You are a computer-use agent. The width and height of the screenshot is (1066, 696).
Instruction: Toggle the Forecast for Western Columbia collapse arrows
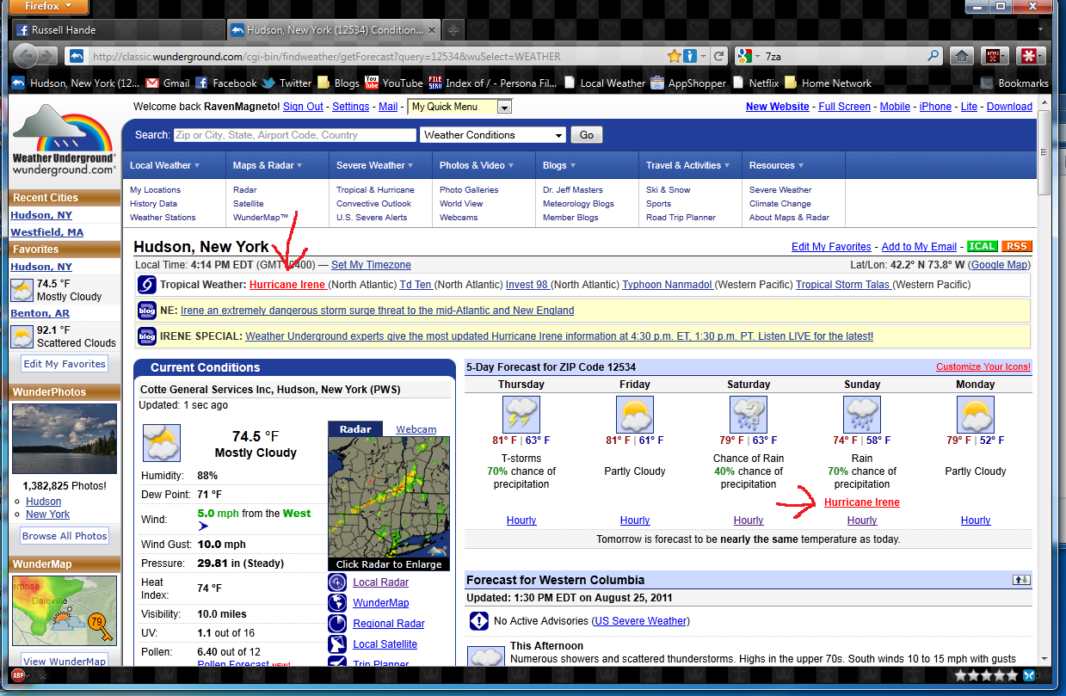point(1021,580)
